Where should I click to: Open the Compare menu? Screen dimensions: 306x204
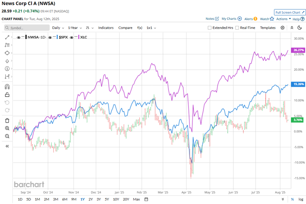click(x=125, y=28)
